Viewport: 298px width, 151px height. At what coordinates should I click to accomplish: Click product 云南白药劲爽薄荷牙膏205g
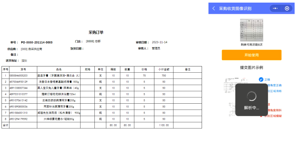59,100
